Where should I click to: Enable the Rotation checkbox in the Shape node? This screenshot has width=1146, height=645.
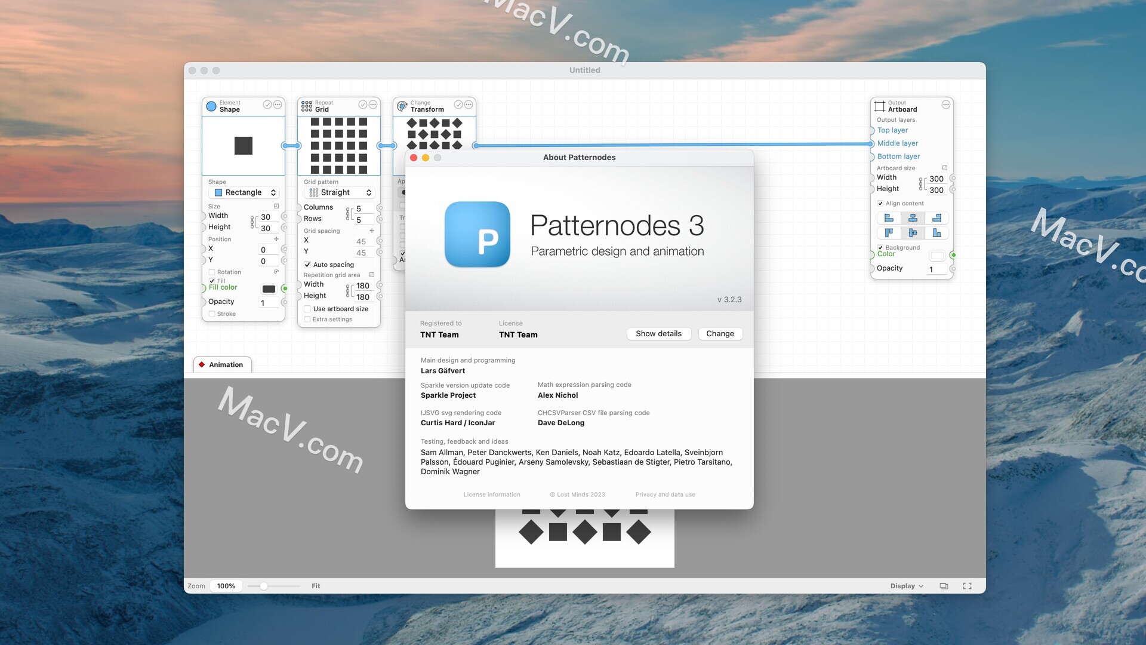coord(212,272)
